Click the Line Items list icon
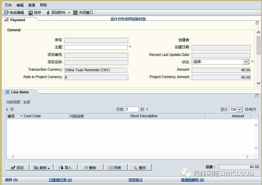The width and height of the screenshot is (262, 185). pos(8,92)
